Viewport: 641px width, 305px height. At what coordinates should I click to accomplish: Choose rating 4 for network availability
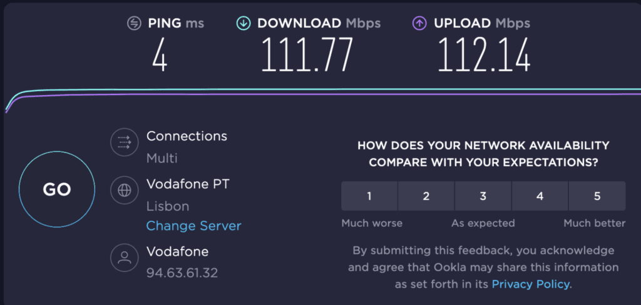pyautogui.click(x=540, y=196)
